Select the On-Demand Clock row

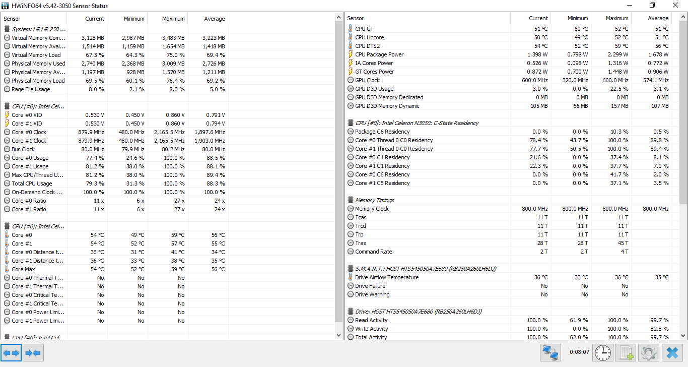[115, 192]
